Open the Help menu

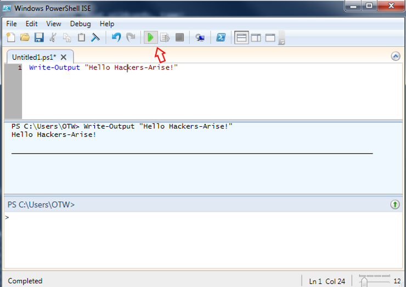pyautogui.click(x=107, y=24)
